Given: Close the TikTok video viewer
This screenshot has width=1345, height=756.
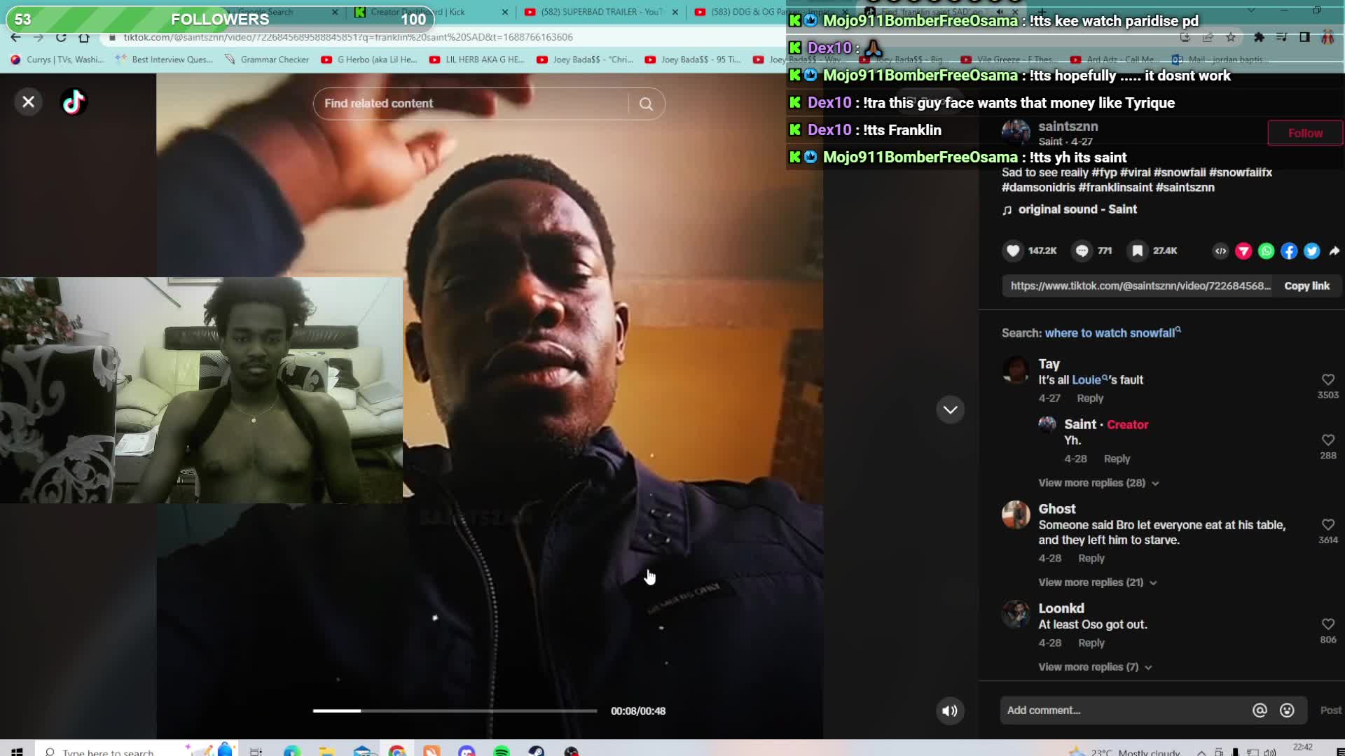Looking at the screenshot, I should (28, 102).
